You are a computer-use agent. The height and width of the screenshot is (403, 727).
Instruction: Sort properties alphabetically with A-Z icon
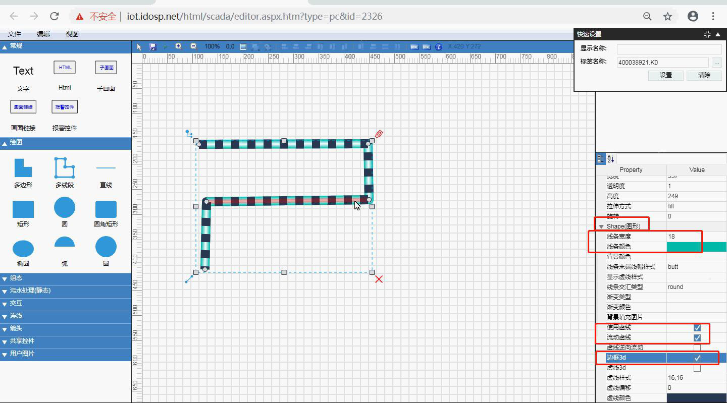click(610, 158)
